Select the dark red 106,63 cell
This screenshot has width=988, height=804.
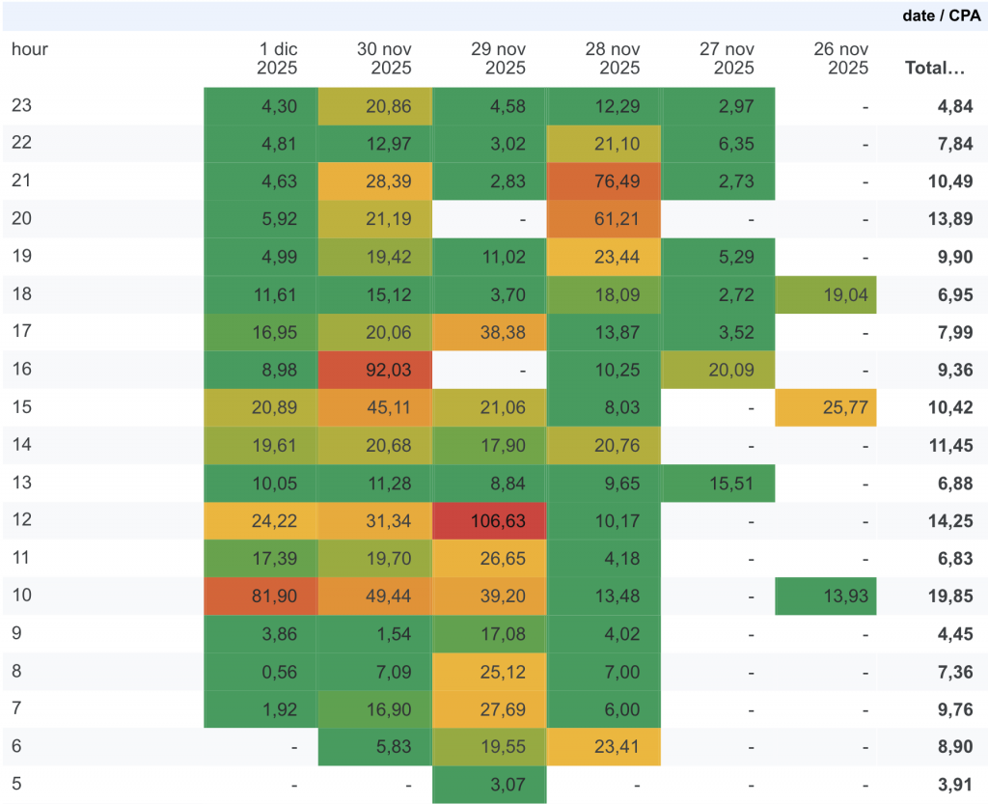(x=490, y=520)
